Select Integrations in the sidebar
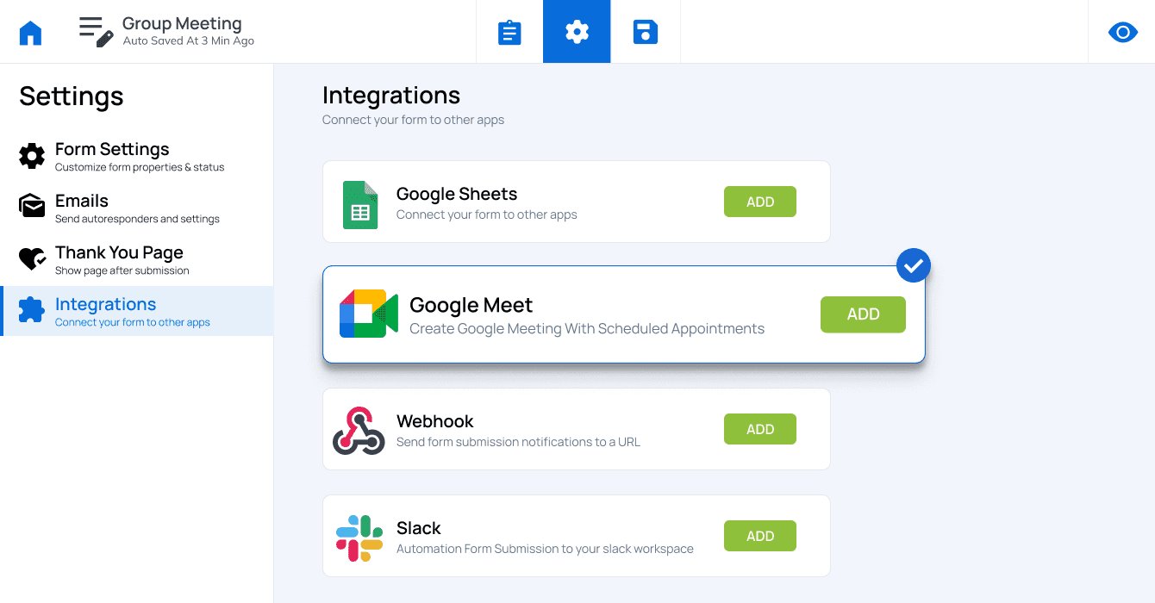The height and width of the screenshot is (603, 1155). pos(136,311)
